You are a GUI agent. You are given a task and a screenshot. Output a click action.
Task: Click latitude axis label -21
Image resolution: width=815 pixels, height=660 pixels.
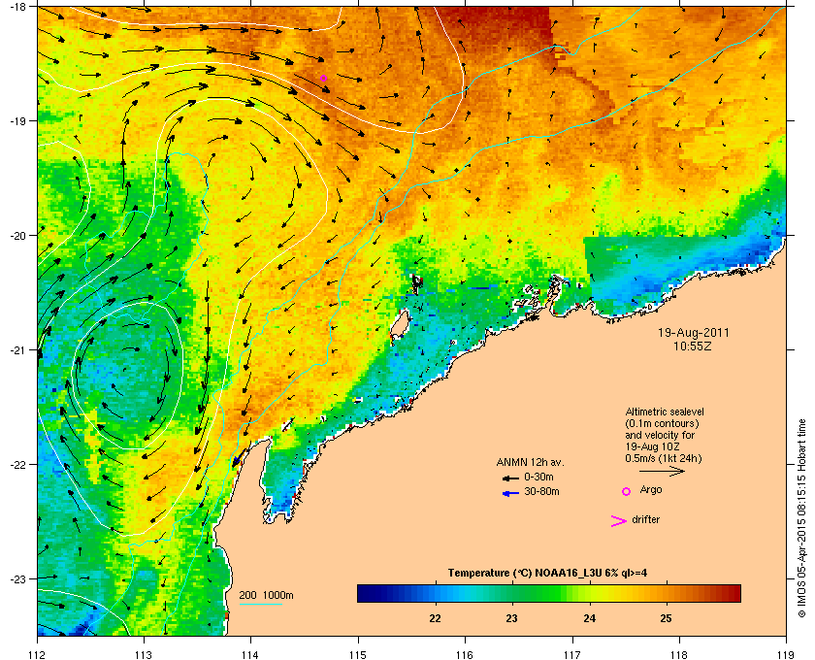17,350
